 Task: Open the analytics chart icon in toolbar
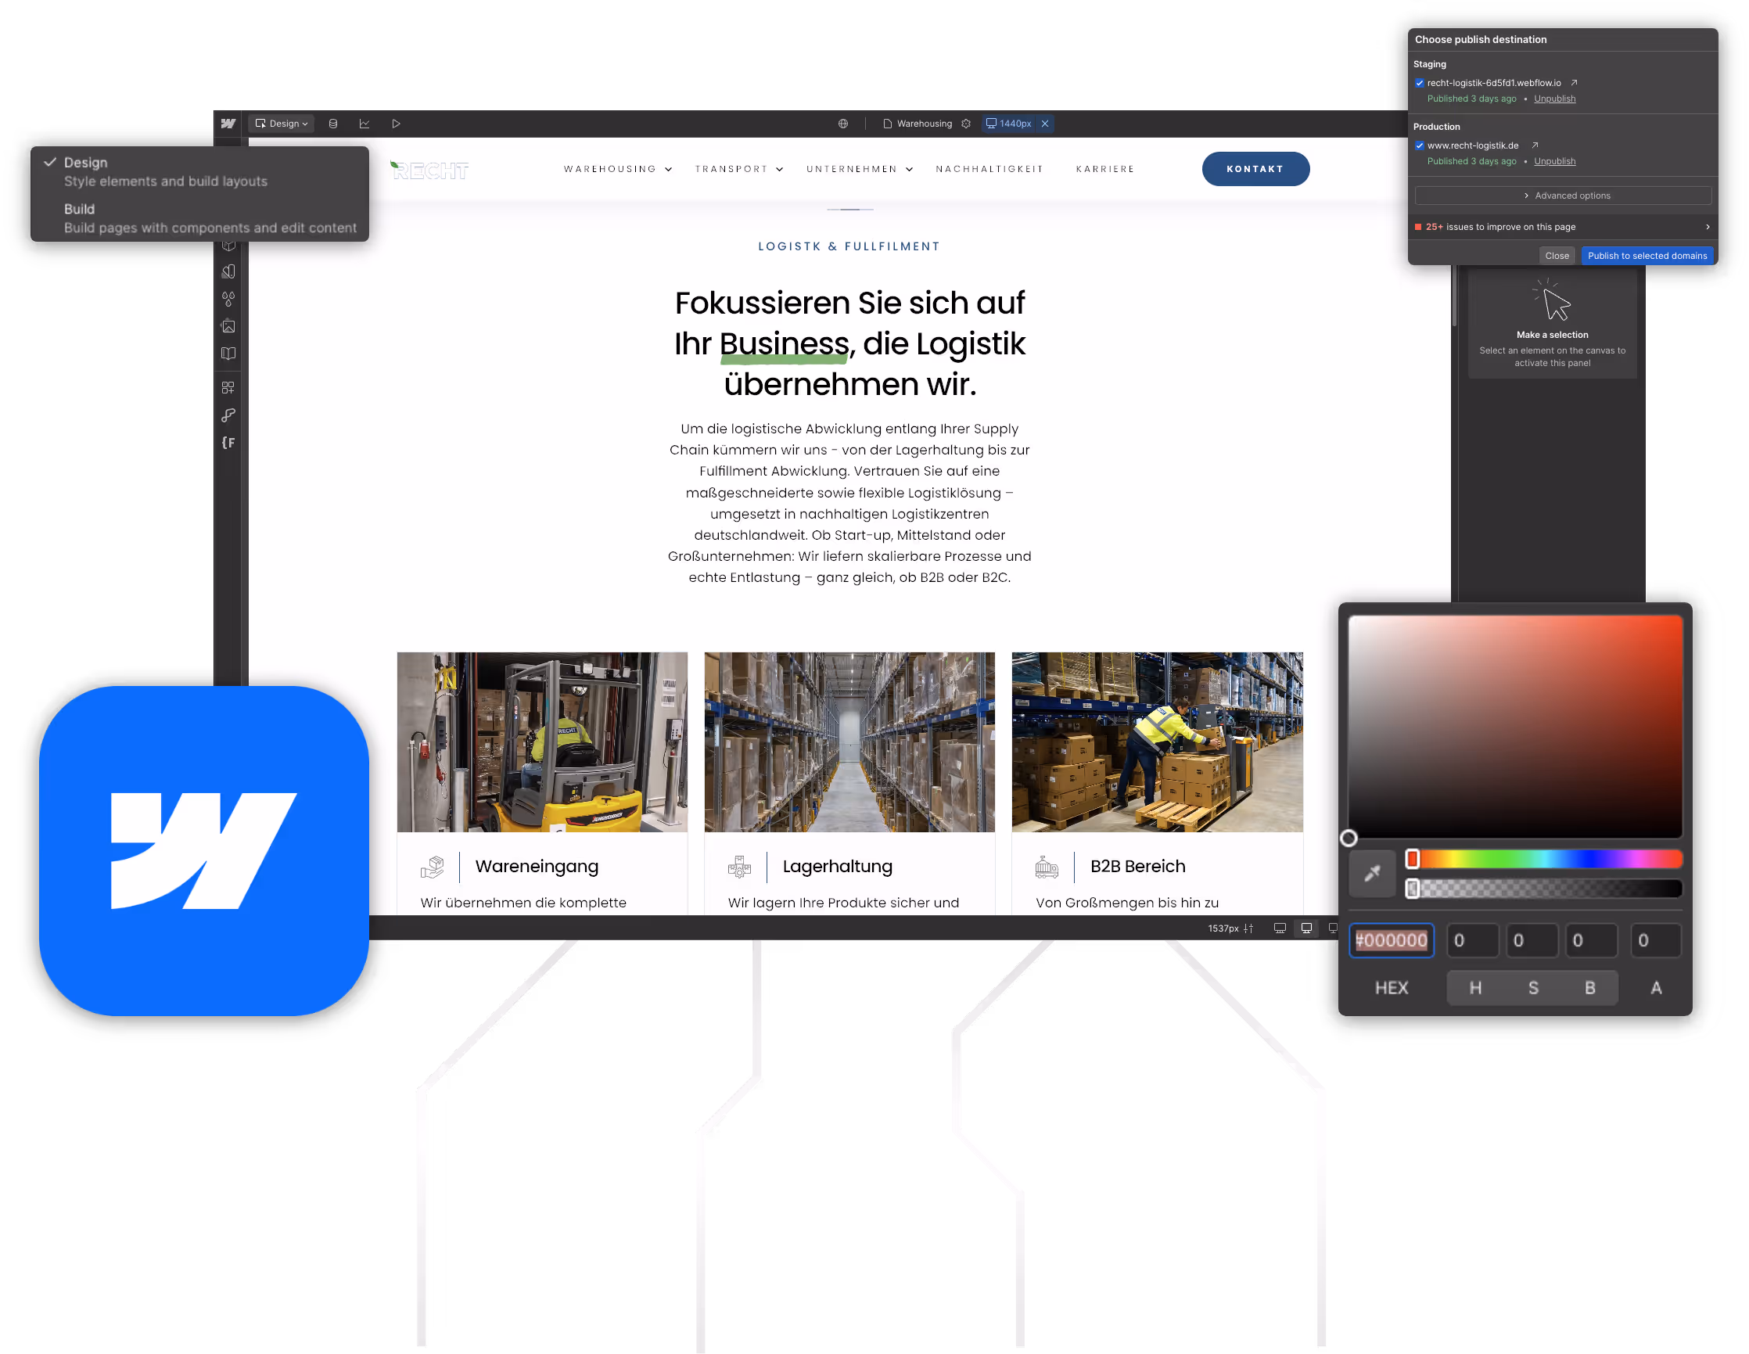365,124
